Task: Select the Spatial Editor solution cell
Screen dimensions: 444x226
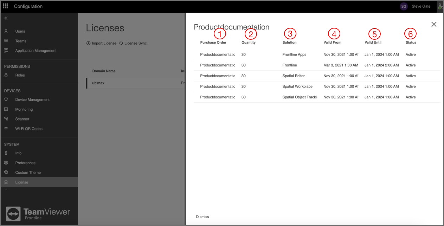Action: pyautogui.click(x=294, y=76)
